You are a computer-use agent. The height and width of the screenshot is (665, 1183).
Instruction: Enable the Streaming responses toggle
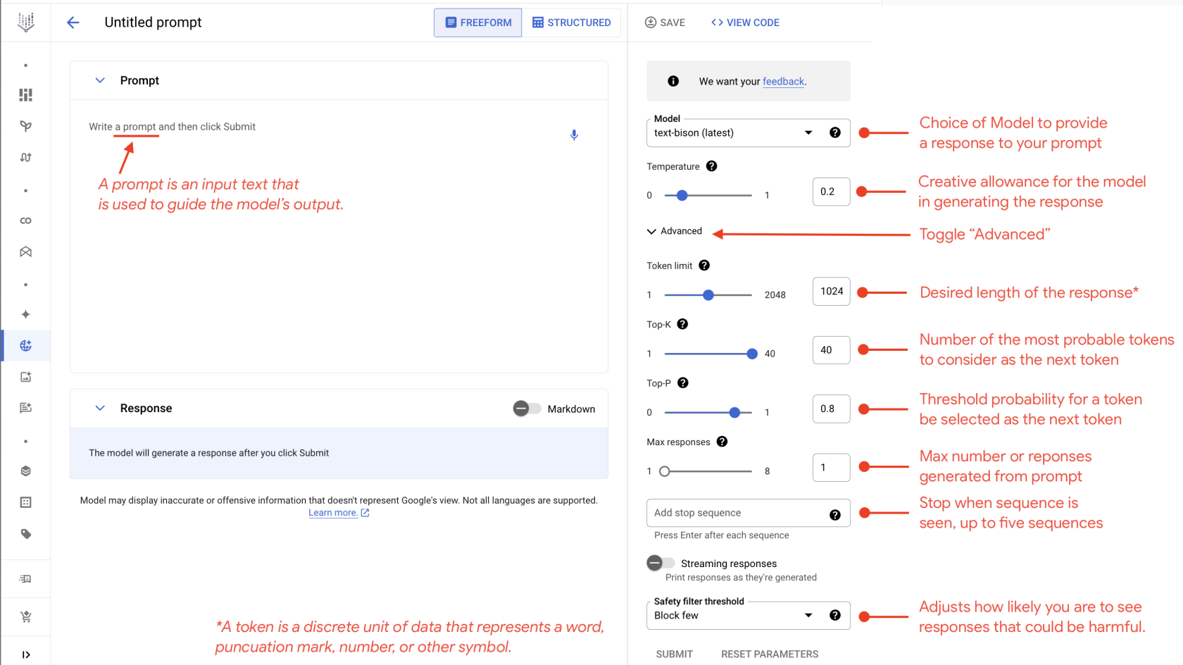click(661, 563)
